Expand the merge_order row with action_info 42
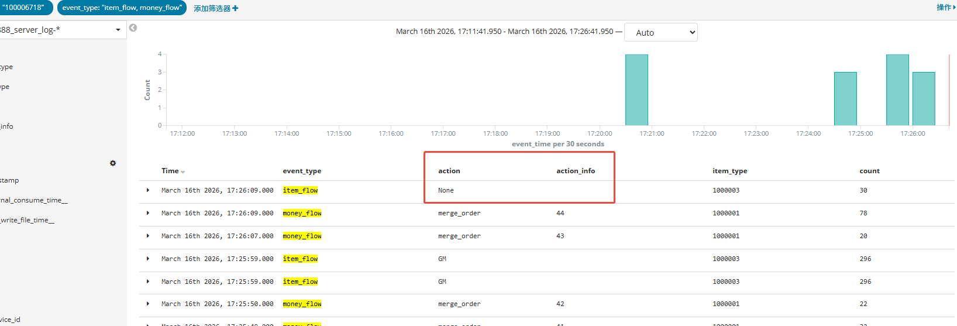The height and width of the screenshot is (326, 957). (148, 304)
